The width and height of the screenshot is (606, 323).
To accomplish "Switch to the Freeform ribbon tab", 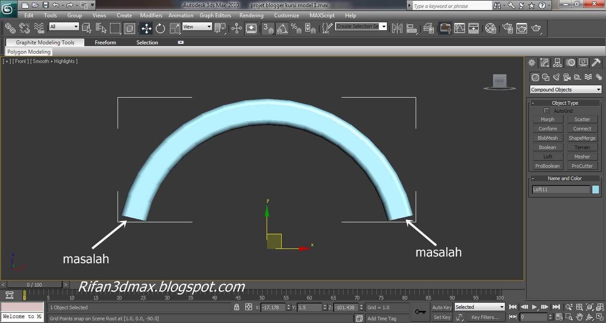I will (105, 42).
